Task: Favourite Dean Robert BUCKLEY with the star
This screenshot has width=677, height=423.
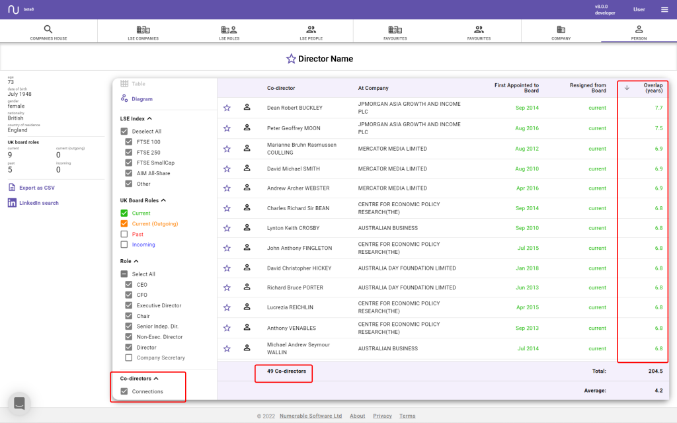Action: pos(227,108)
